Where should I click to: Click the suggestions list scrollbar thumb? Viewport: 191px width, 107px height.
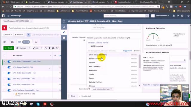140,62
